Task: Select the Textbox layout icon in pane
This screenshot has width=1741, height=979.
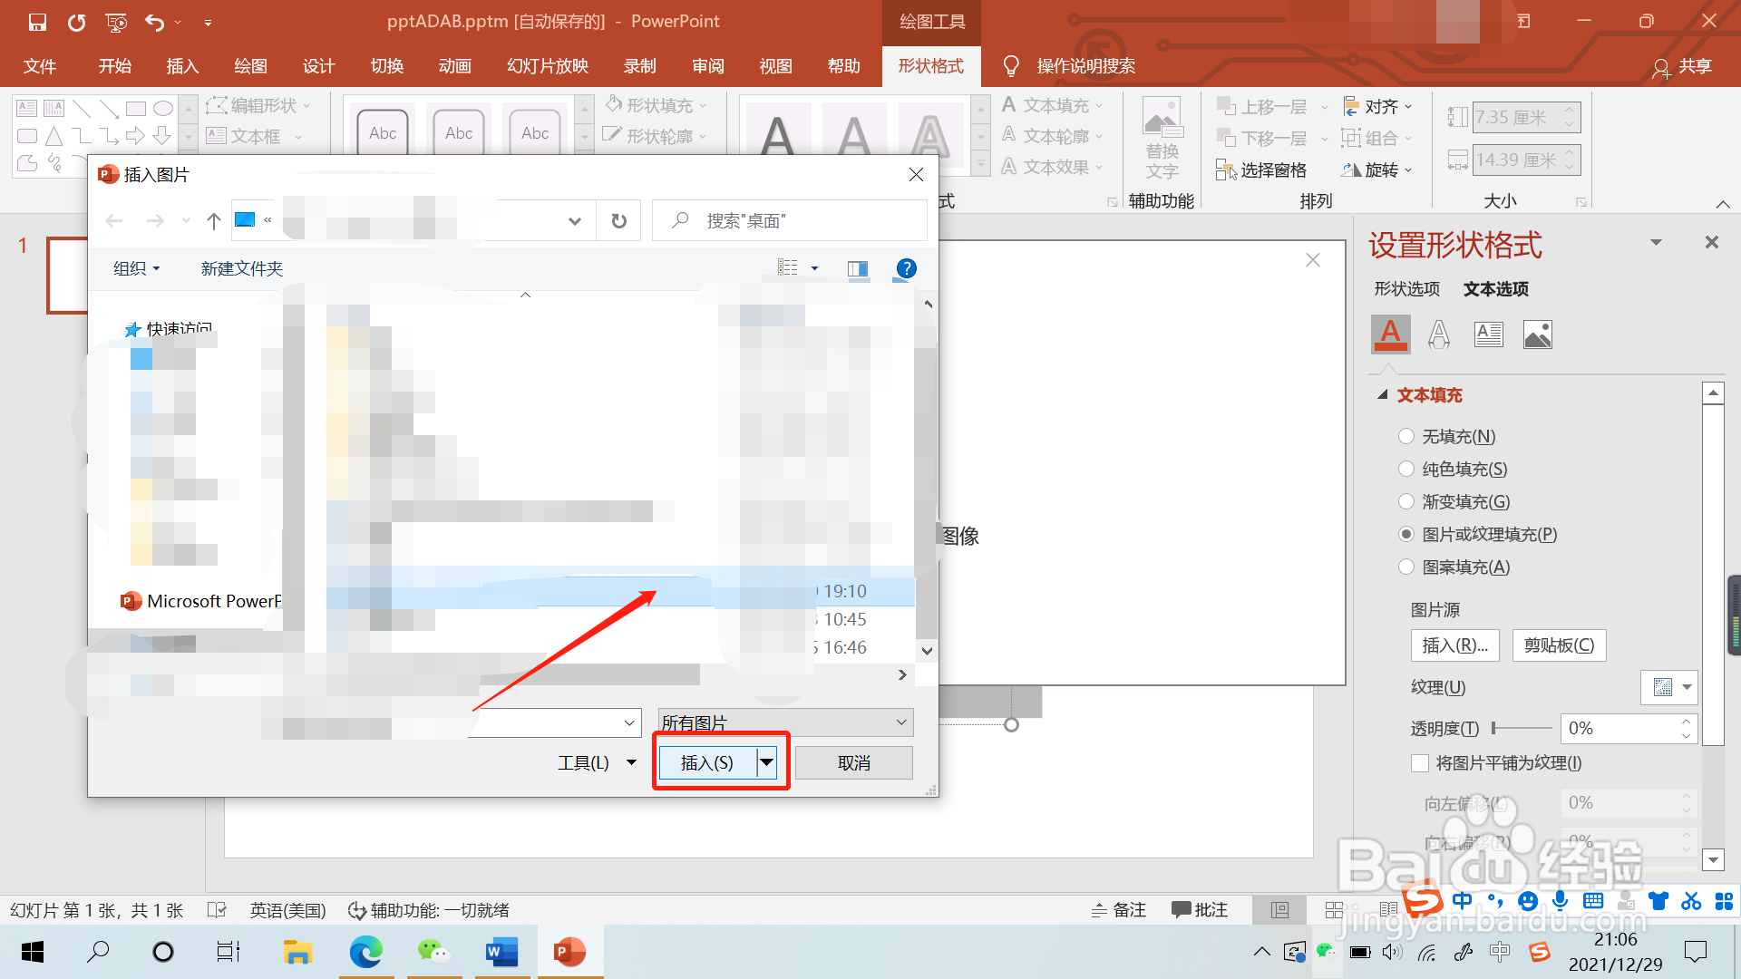Action: [1488, 334]
